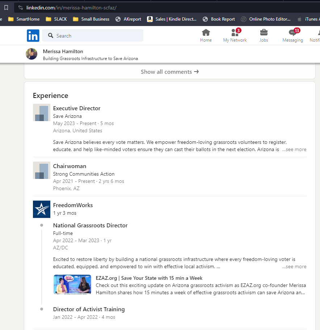Viewport: 320px width, 330px height.
Task: Click 'May 2023 - Present · 5 mos' dates
Action: 84,123
